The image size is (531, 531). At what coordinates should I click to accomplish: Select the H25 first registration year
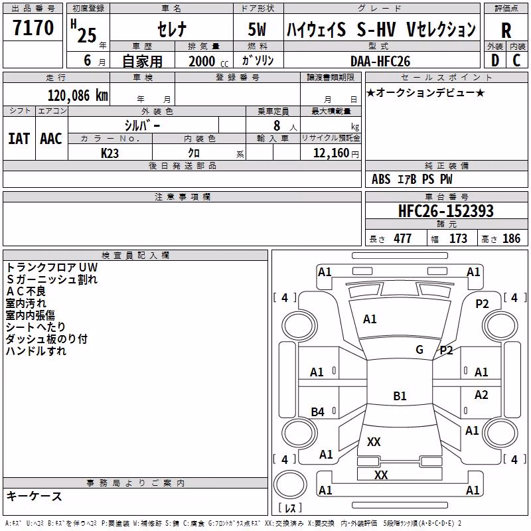[84, 32]
